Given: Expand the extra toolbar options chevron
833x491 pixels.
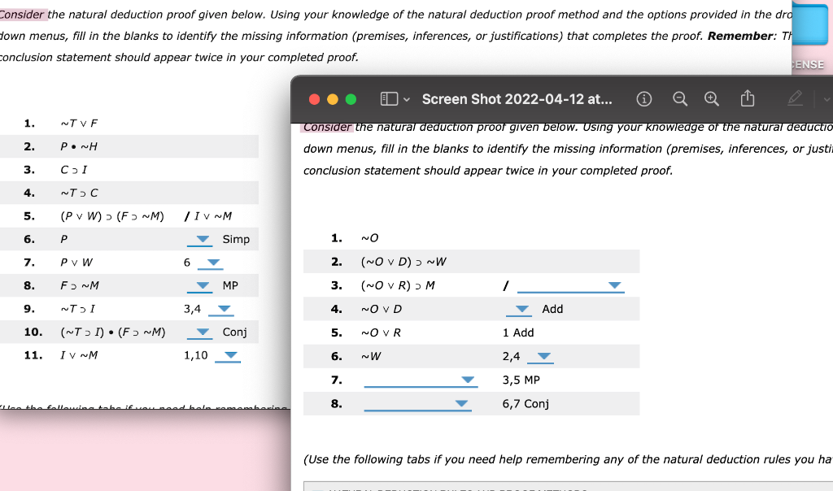Looking at the screenshot, I should 826,98.
